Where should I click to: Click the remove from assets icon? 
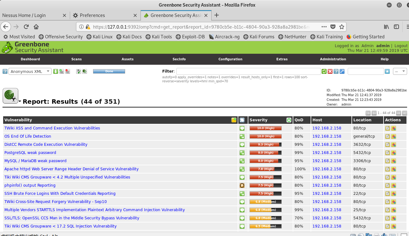(68, 71)
